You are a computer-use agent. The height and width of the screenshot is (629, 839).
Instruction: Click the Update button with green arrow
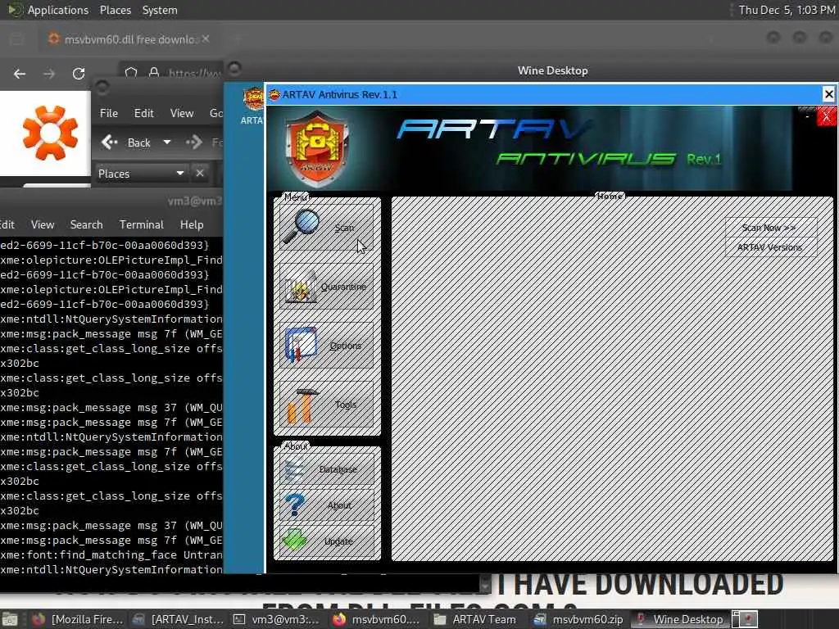[x=326, y=541]
